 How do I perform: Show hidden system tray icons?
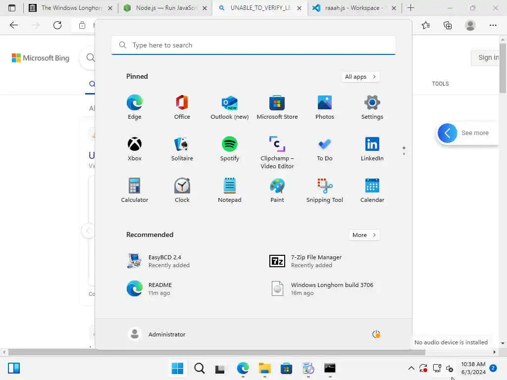(x=411, y=368)
